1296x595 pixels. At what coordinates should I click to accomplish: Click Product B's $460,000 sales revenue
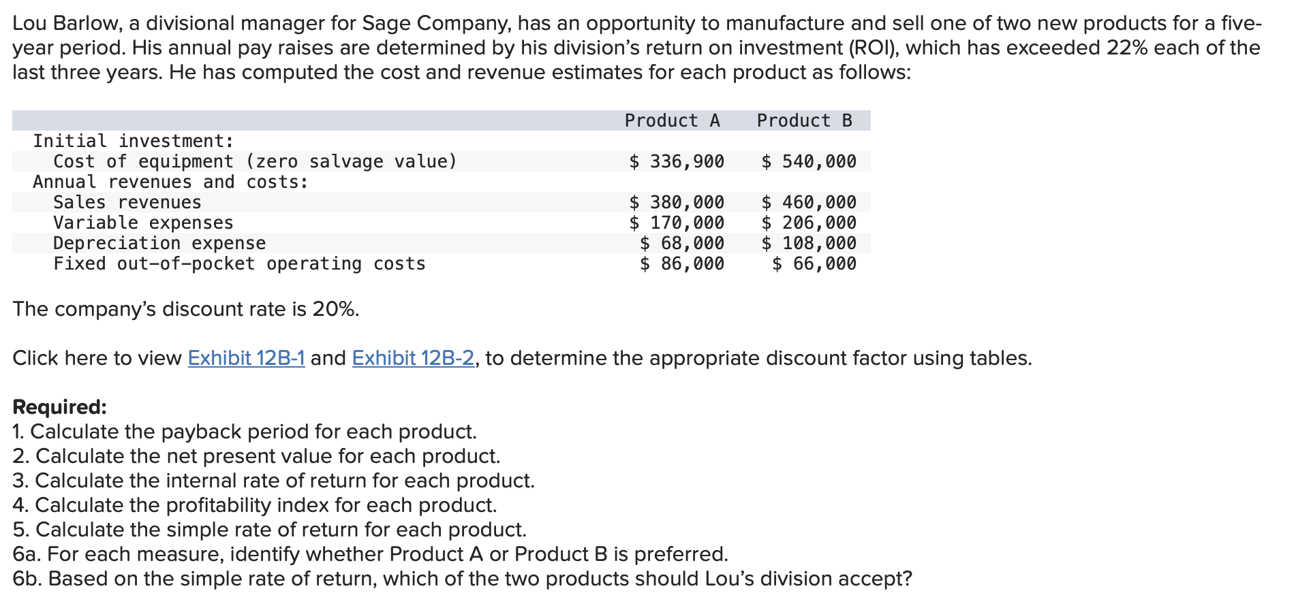pyautogui.click(x=809, y=202)
